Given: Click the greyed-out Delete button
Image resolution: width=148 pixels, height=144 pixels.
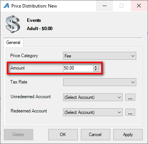Looking at the screenshot, I should click(18, 135).
